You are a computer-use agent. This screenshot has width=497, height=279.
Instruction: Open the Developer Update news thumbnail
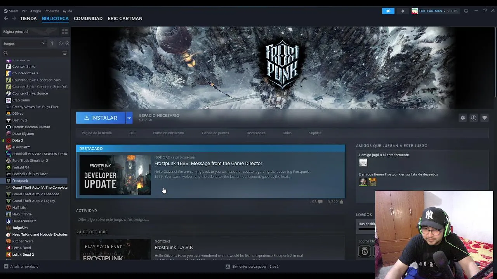[115, 175]
